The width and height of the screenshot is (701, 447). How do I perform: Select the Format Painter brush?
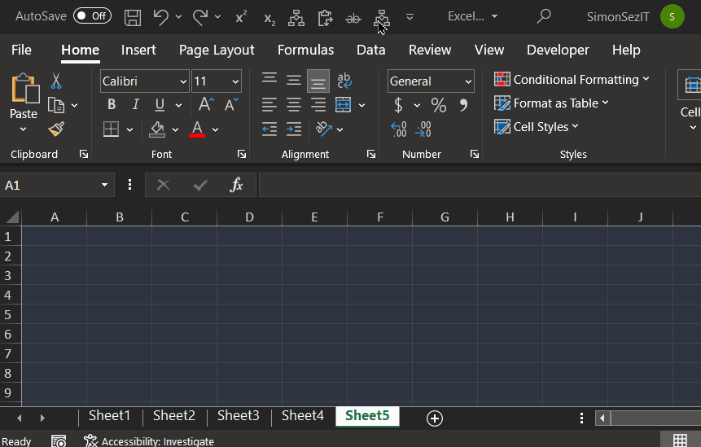pos(56,129)
